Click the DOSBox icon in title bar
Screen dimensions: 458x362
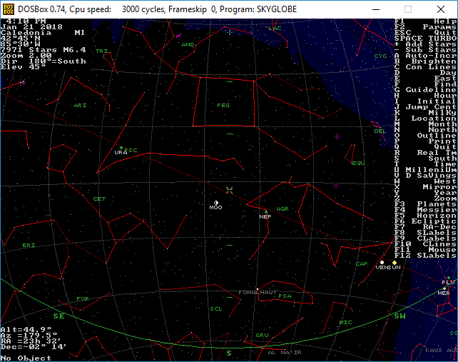[8, 9]
